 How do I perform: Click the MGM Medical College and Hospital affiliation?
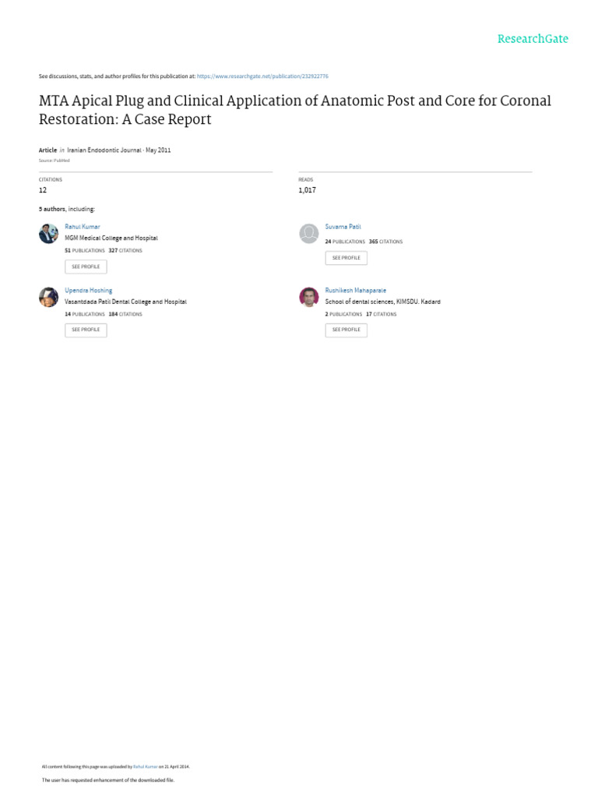pyautogui.click(x=111, y=238)
